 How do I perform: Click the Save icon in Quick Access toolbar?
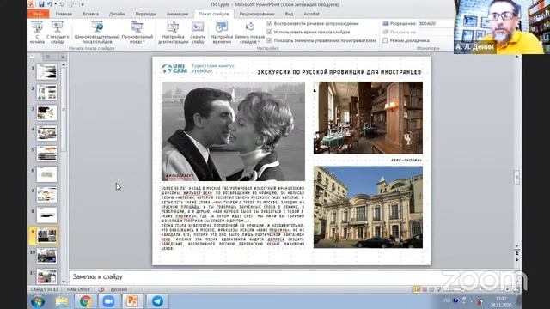point(41,4)
